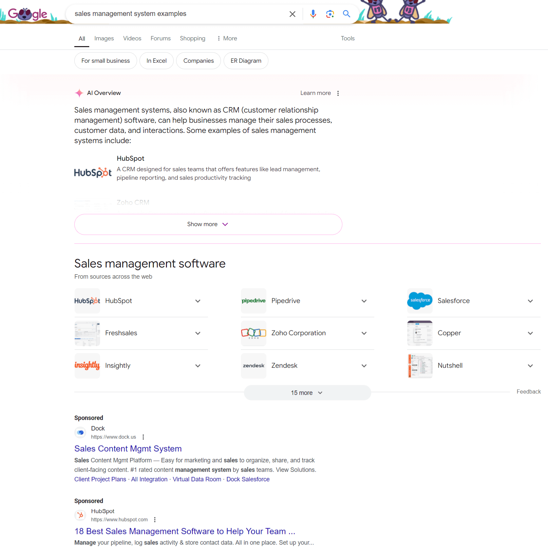Expand the Salesforce entry chevron
The image size is (548, 556).
pyautogui.click(x=530, y=301)
